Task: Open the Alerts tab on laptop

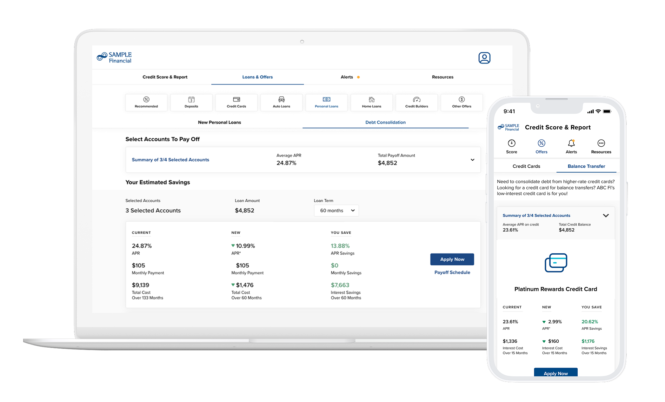Action: click(347, 77)
